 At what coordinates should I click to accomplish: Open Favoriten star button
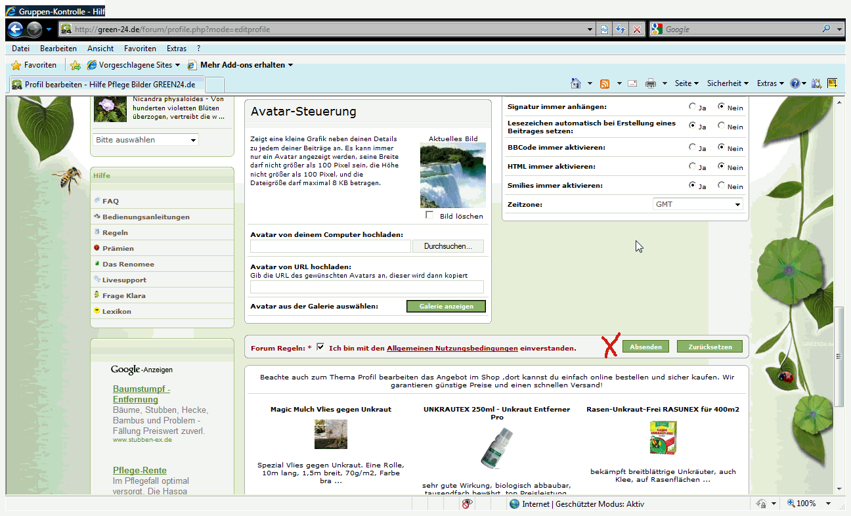(x=34, y=65)
